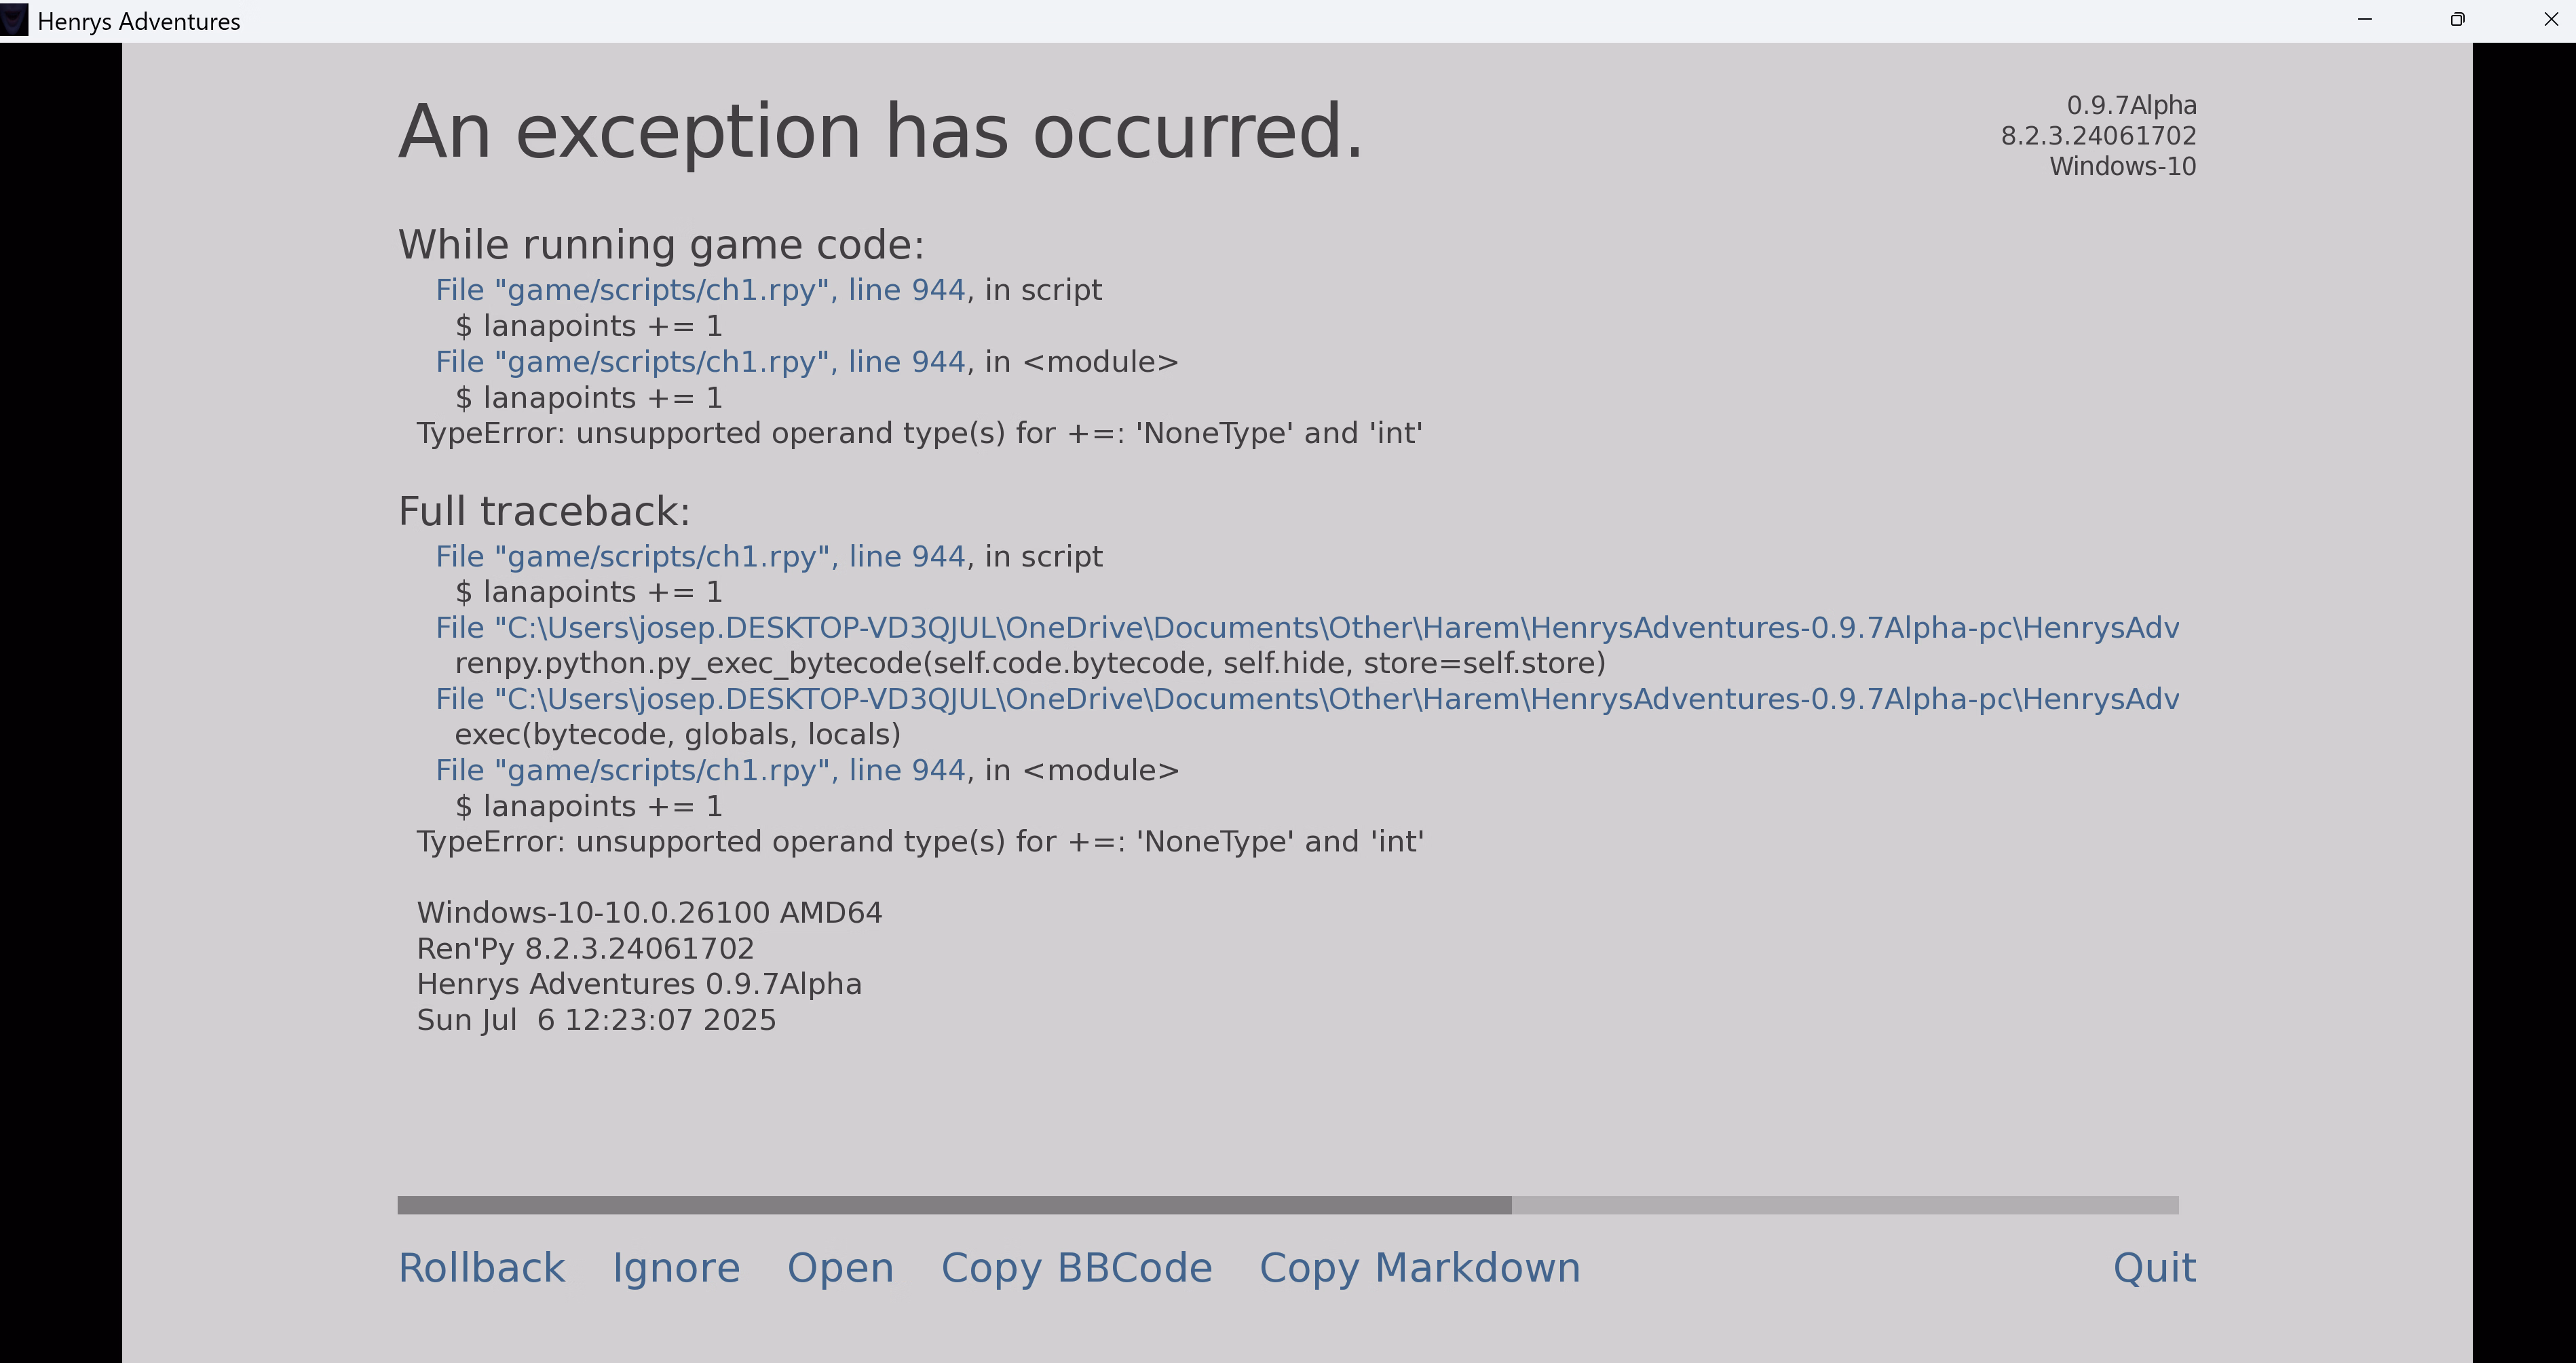Click the Henrys Adventures app icon in title bar
Viewport: 2576px width, 1363px height.
[14, 21]
